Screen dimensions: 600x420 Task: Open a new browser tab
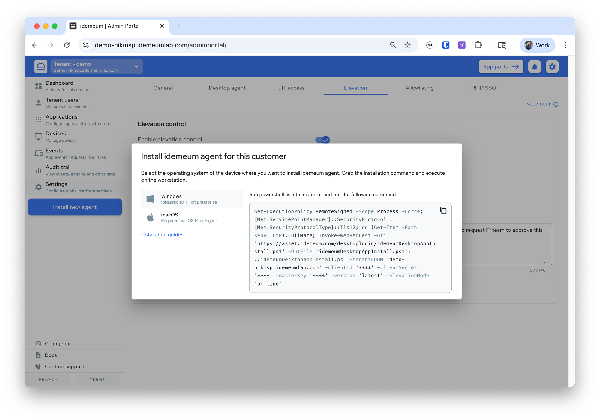click(x=178, y=26)
